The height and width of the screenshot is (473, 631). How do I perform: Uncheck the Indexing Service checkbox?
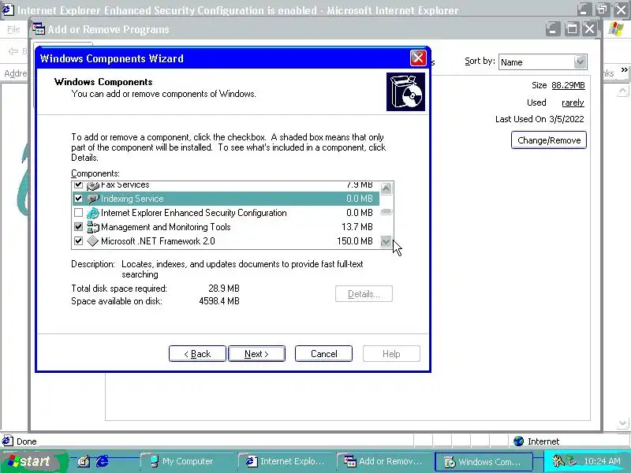[x=78, y=199]
